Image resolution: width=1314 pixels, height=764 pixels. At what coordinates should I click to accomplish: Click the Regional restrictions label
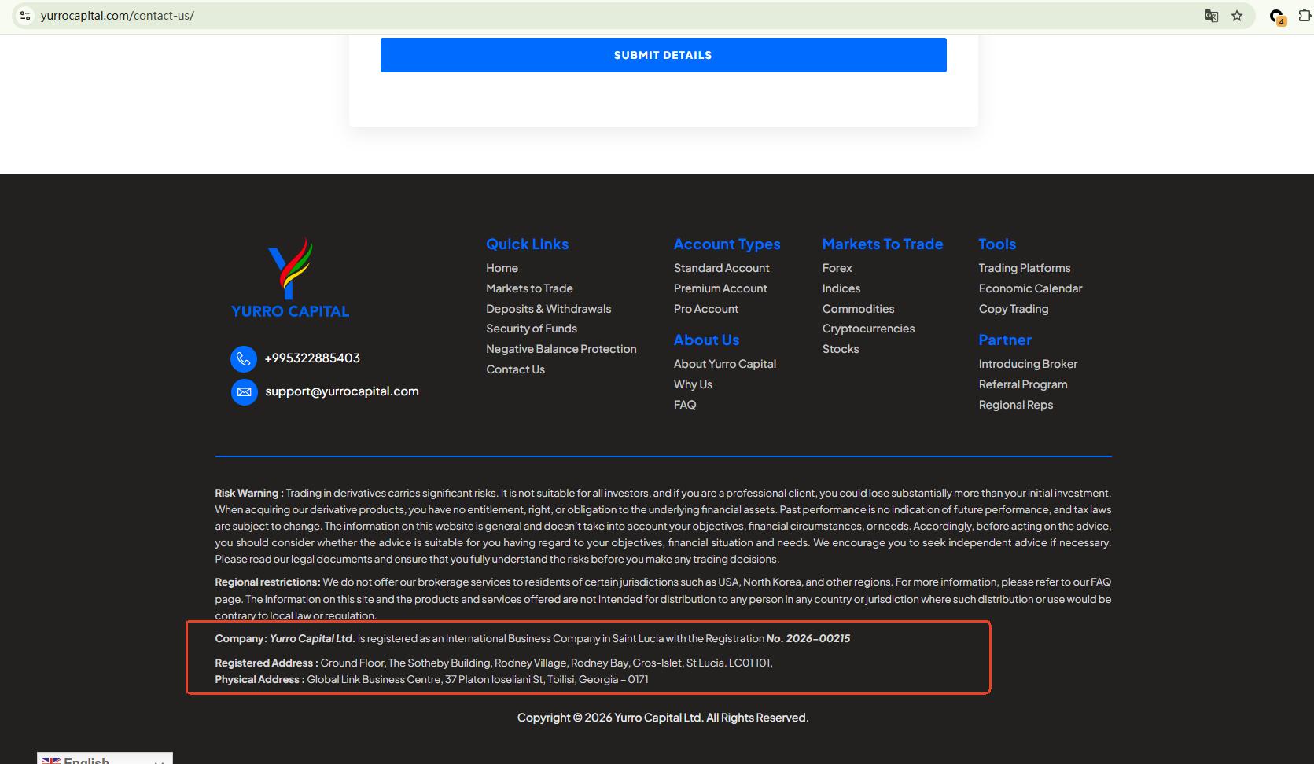pyautogui.click(x=267, y=582)
